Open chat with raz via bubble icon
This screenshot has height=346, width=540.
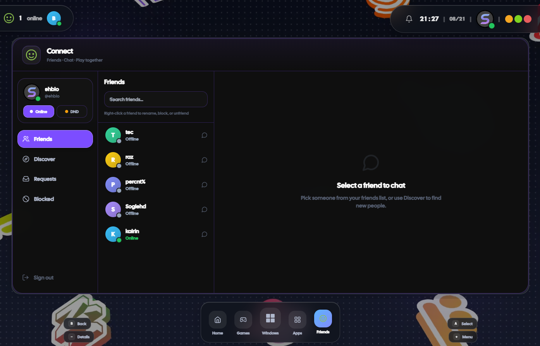pyautogui.click(x=204, y=160)
